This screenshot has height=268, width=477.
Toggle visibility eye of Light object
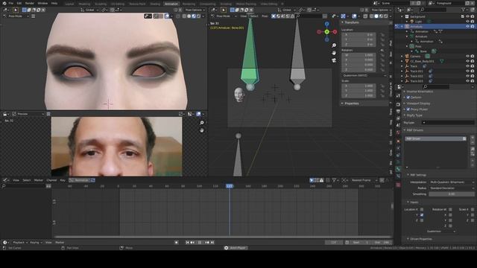467,22
